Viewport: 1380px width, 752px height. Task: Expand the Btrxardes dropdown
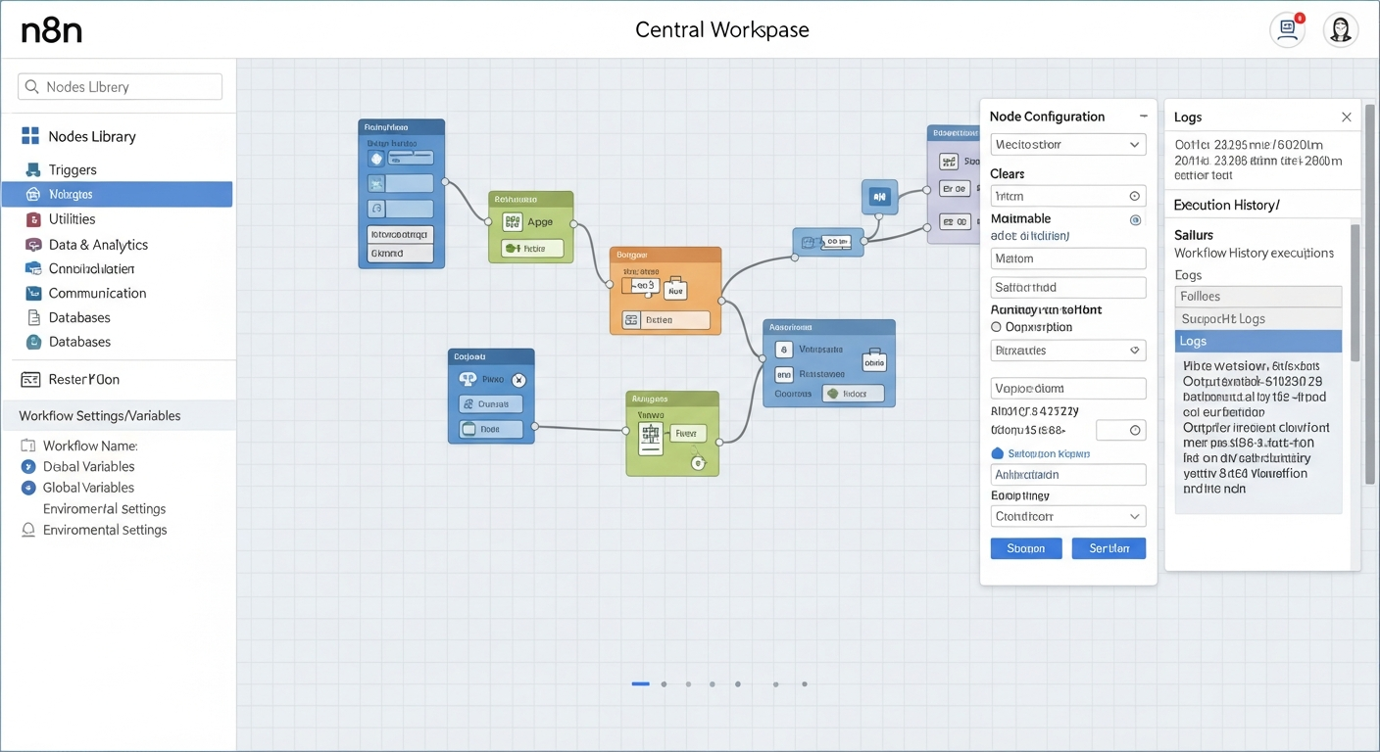1068,351
